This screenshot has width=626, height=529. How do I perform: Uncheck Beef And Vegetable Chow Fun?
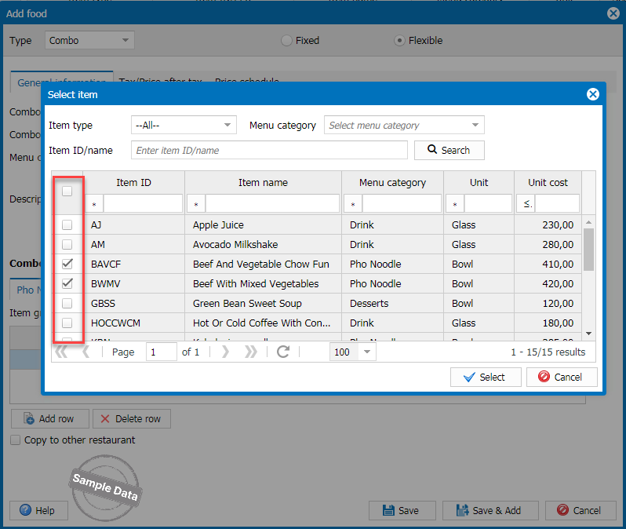[67, 264]
